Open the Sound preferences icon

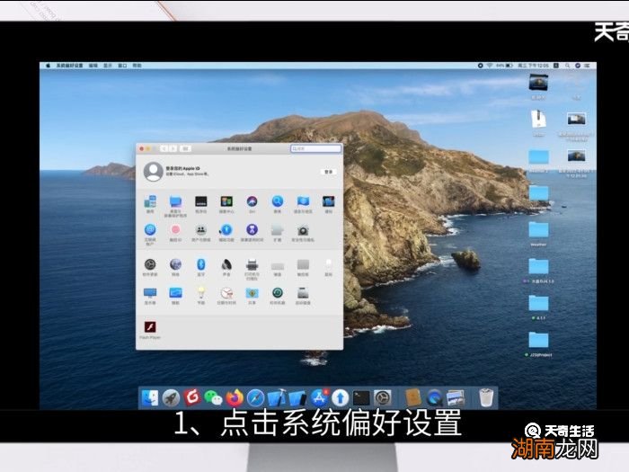coord(226,264)
